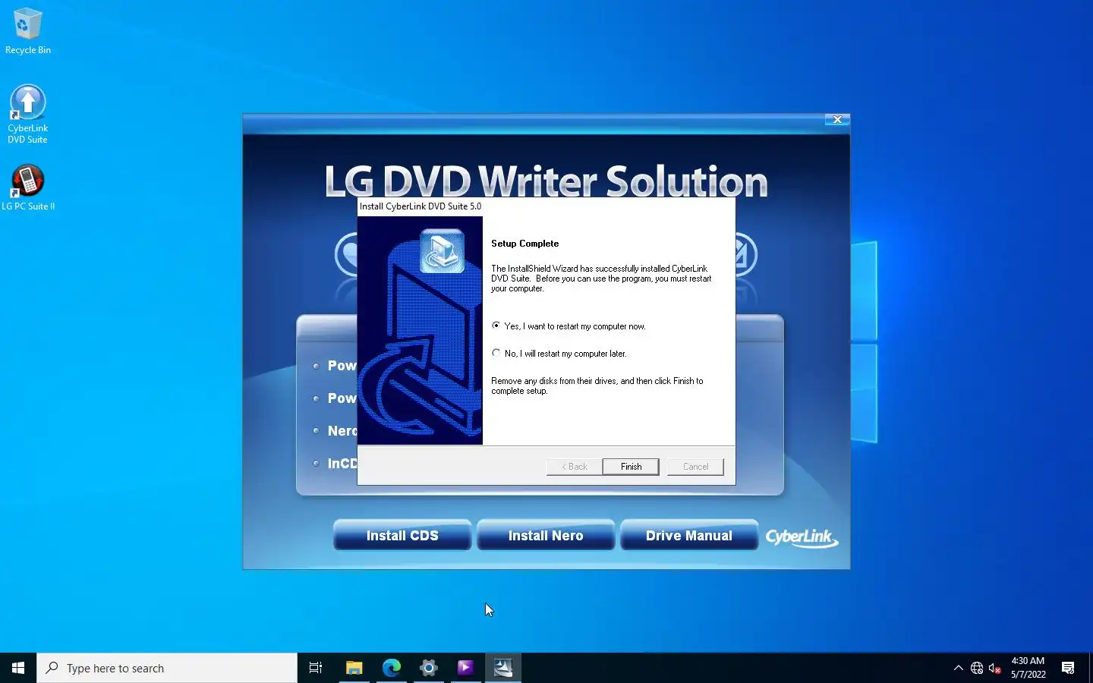The image size is (1093, 683).
Task: Click the Finish button
Action: tap(631, 467)
